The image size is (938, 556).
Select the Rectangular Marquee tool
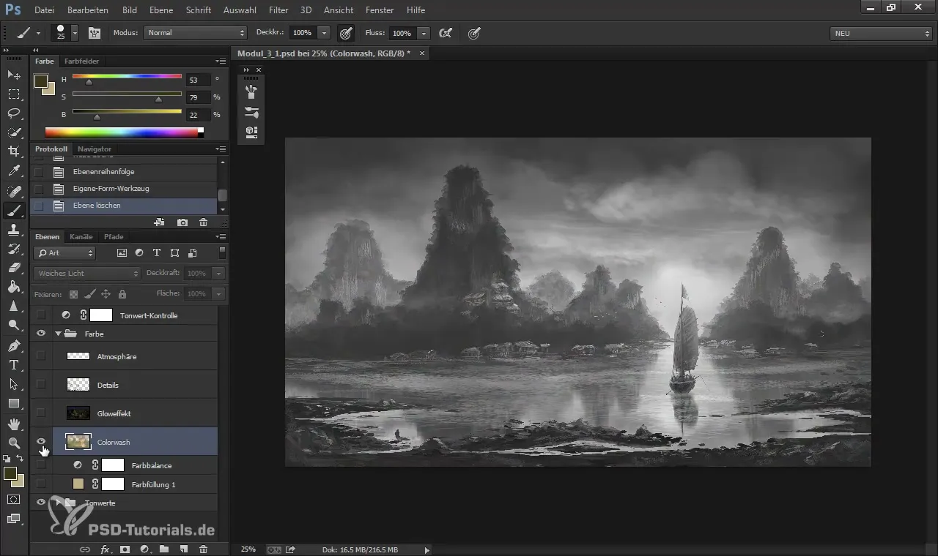point(14,94)
